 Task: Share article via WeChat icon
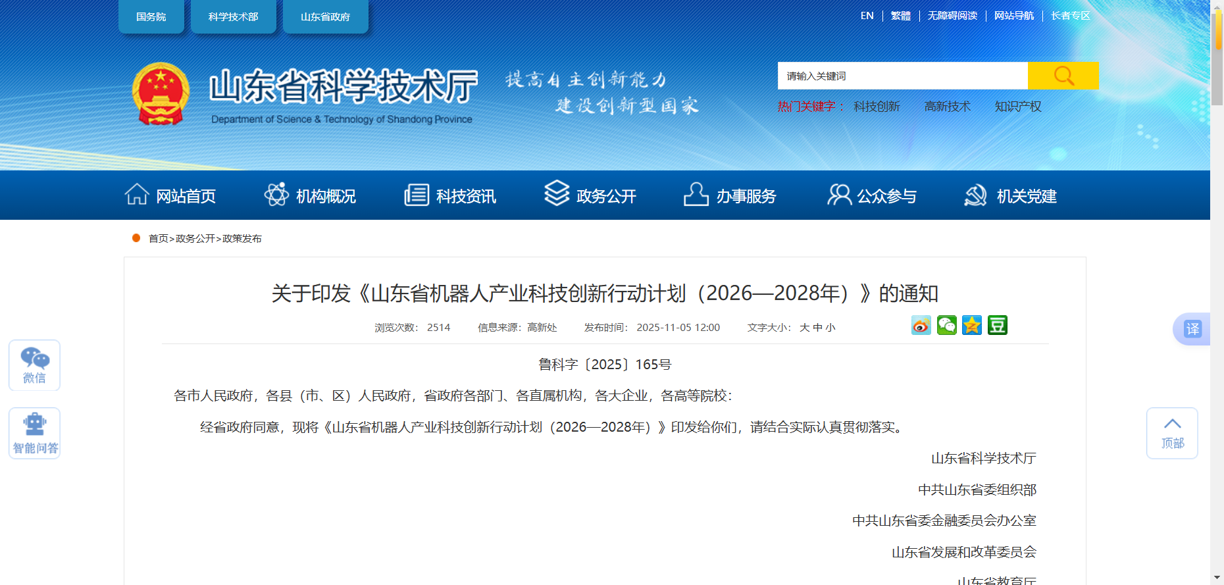coord(946,325)
